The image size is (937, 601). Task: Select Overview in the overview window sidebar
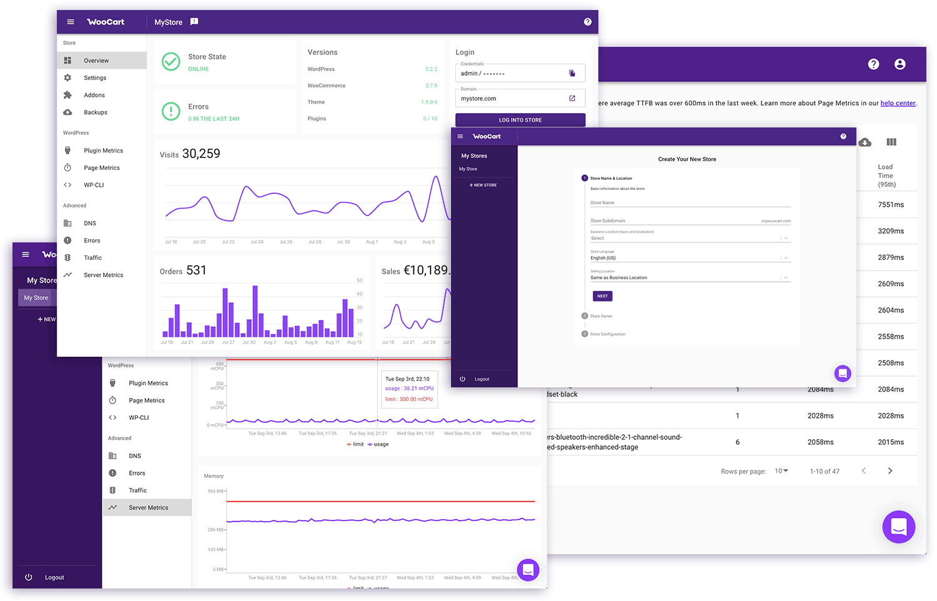click(102, 61)
